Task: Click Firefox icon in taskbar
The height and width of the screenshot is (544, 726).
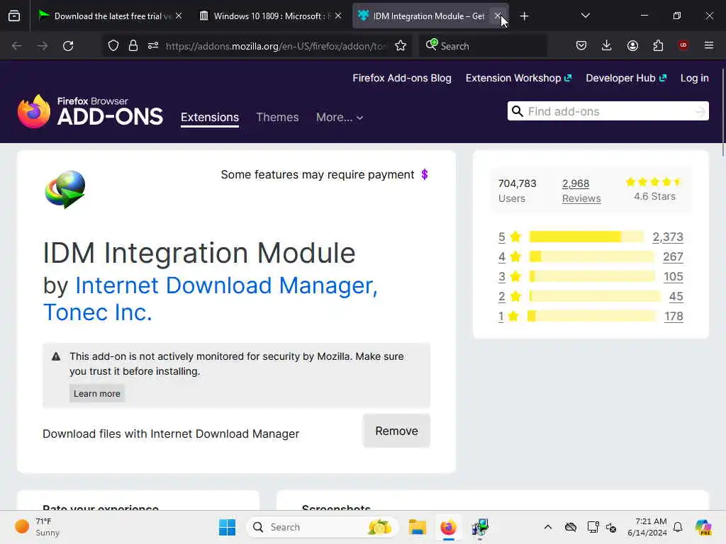Action: coord(448,527)
